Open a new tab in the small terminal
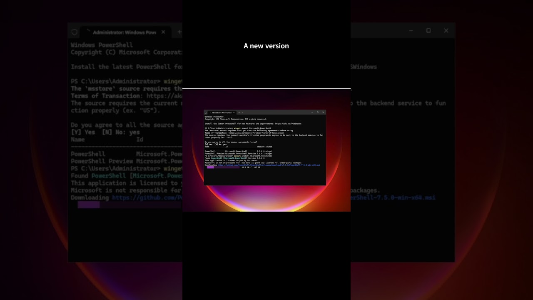The width and height of the screenshot is (533, 300). [239, 112]
